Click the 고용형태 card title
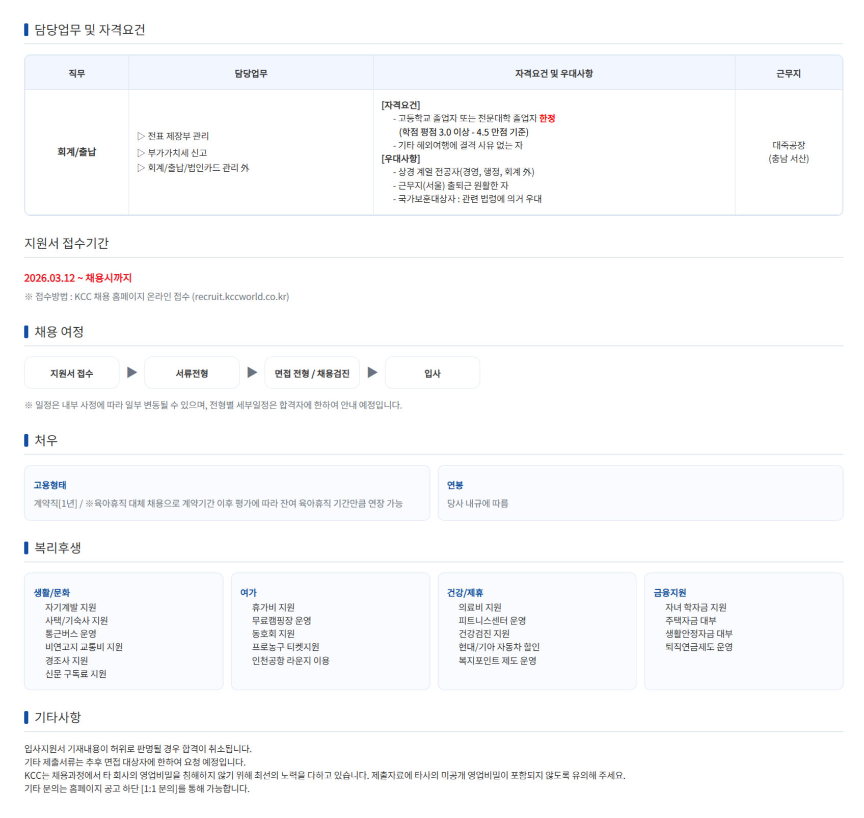864x818 pixels. [x=50, y=485]
